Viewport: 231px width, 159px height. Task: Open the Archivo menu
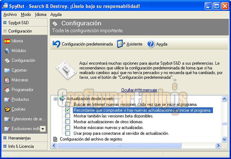(10, 15)
